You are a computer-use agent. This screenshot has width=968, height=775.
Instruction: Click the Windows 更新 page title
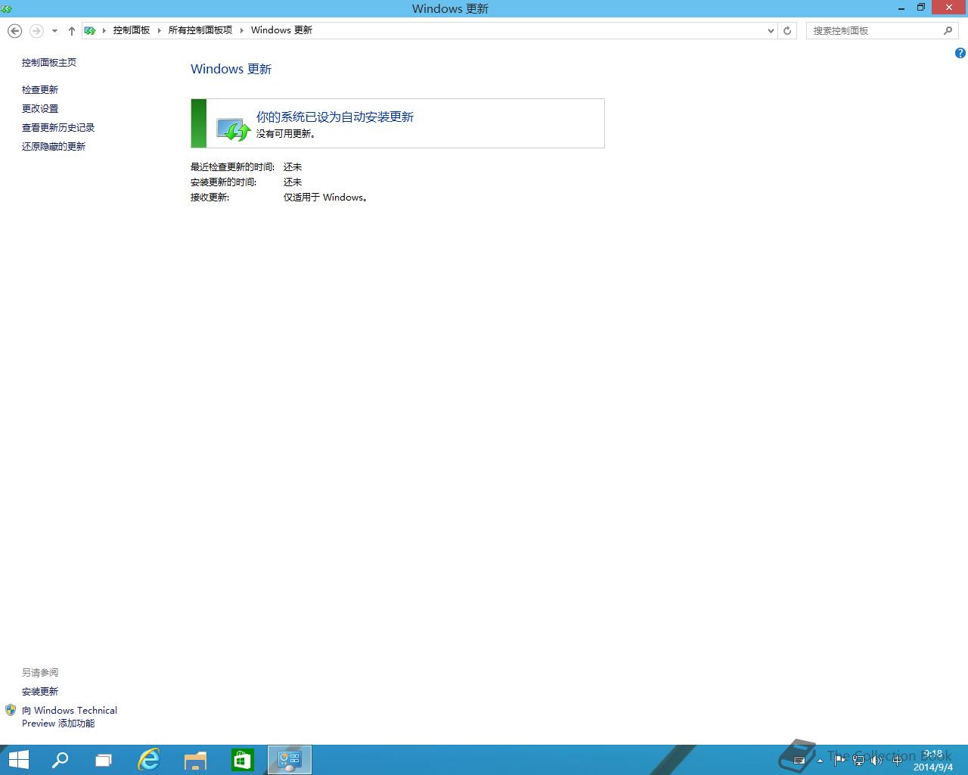pyautogui.click(x=231, y=69)
